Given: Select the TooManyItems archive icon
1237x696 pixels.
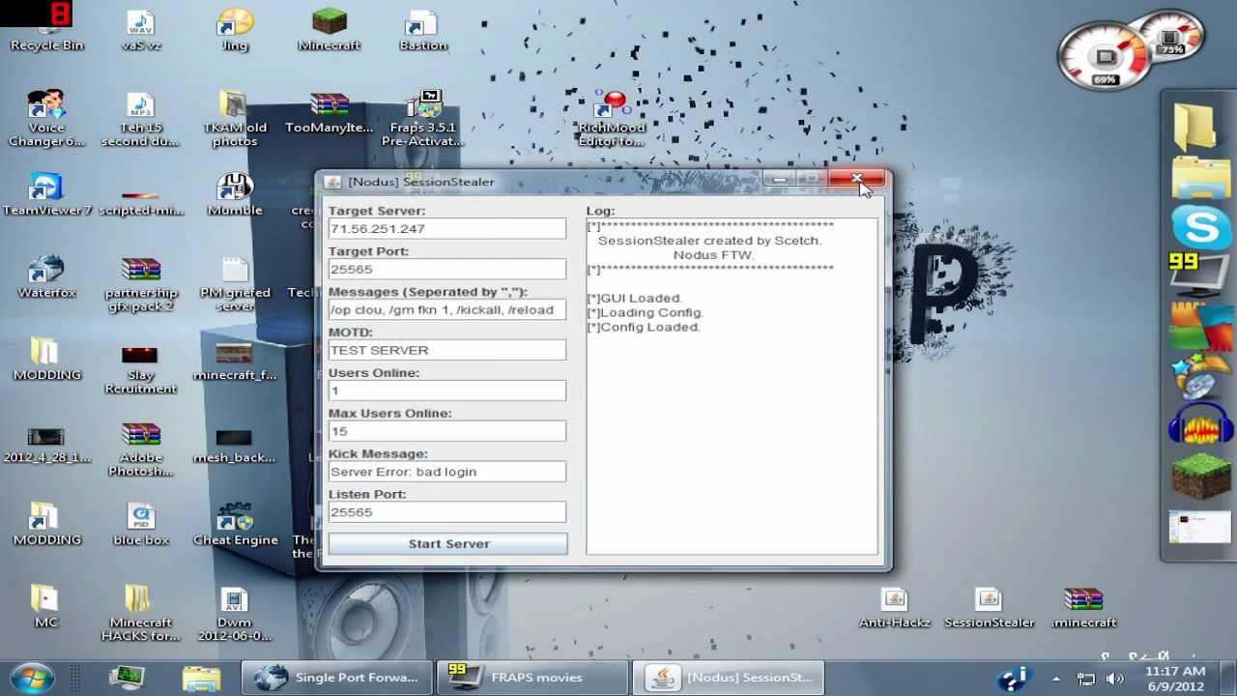Looking at the screenshot, I should click(x=330, y=112).
